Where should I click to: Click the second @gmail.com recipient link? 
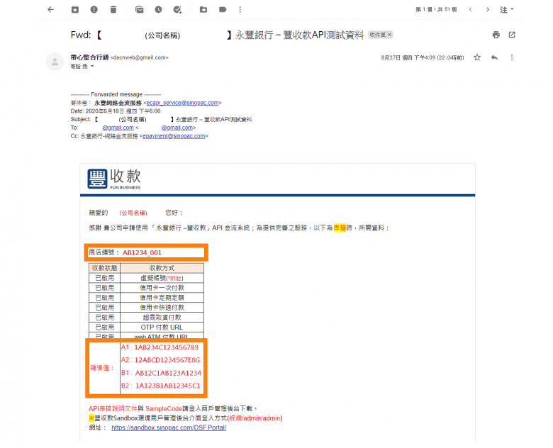(177, 128)
